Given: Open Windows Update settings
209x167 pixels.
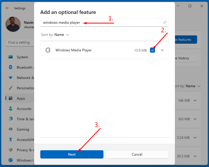Looking at the screenshot, I should point(20,160).
